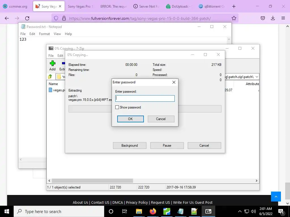The width and height of the screenshot is (290, 217).
Task: Open Notepad Format menu
Action: (44, 34)
